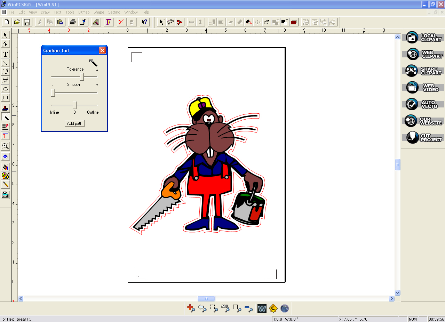Image resolution: width=445 pixels, height=322 pixels.
Task: Click the purple F font toolbar icon
Action: pos(109,22)
